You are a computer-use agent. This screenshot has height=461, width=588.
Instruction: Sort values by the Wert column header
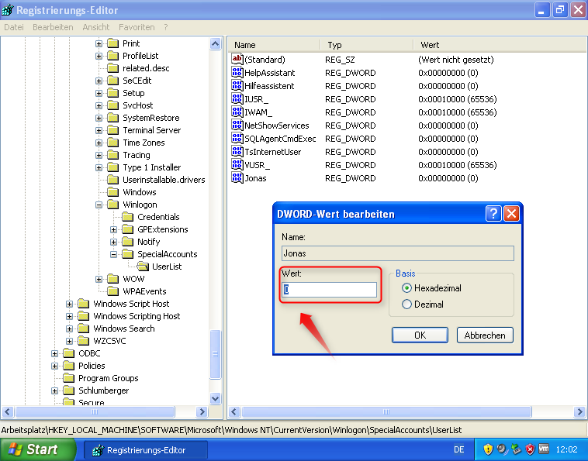click(500, 45)
